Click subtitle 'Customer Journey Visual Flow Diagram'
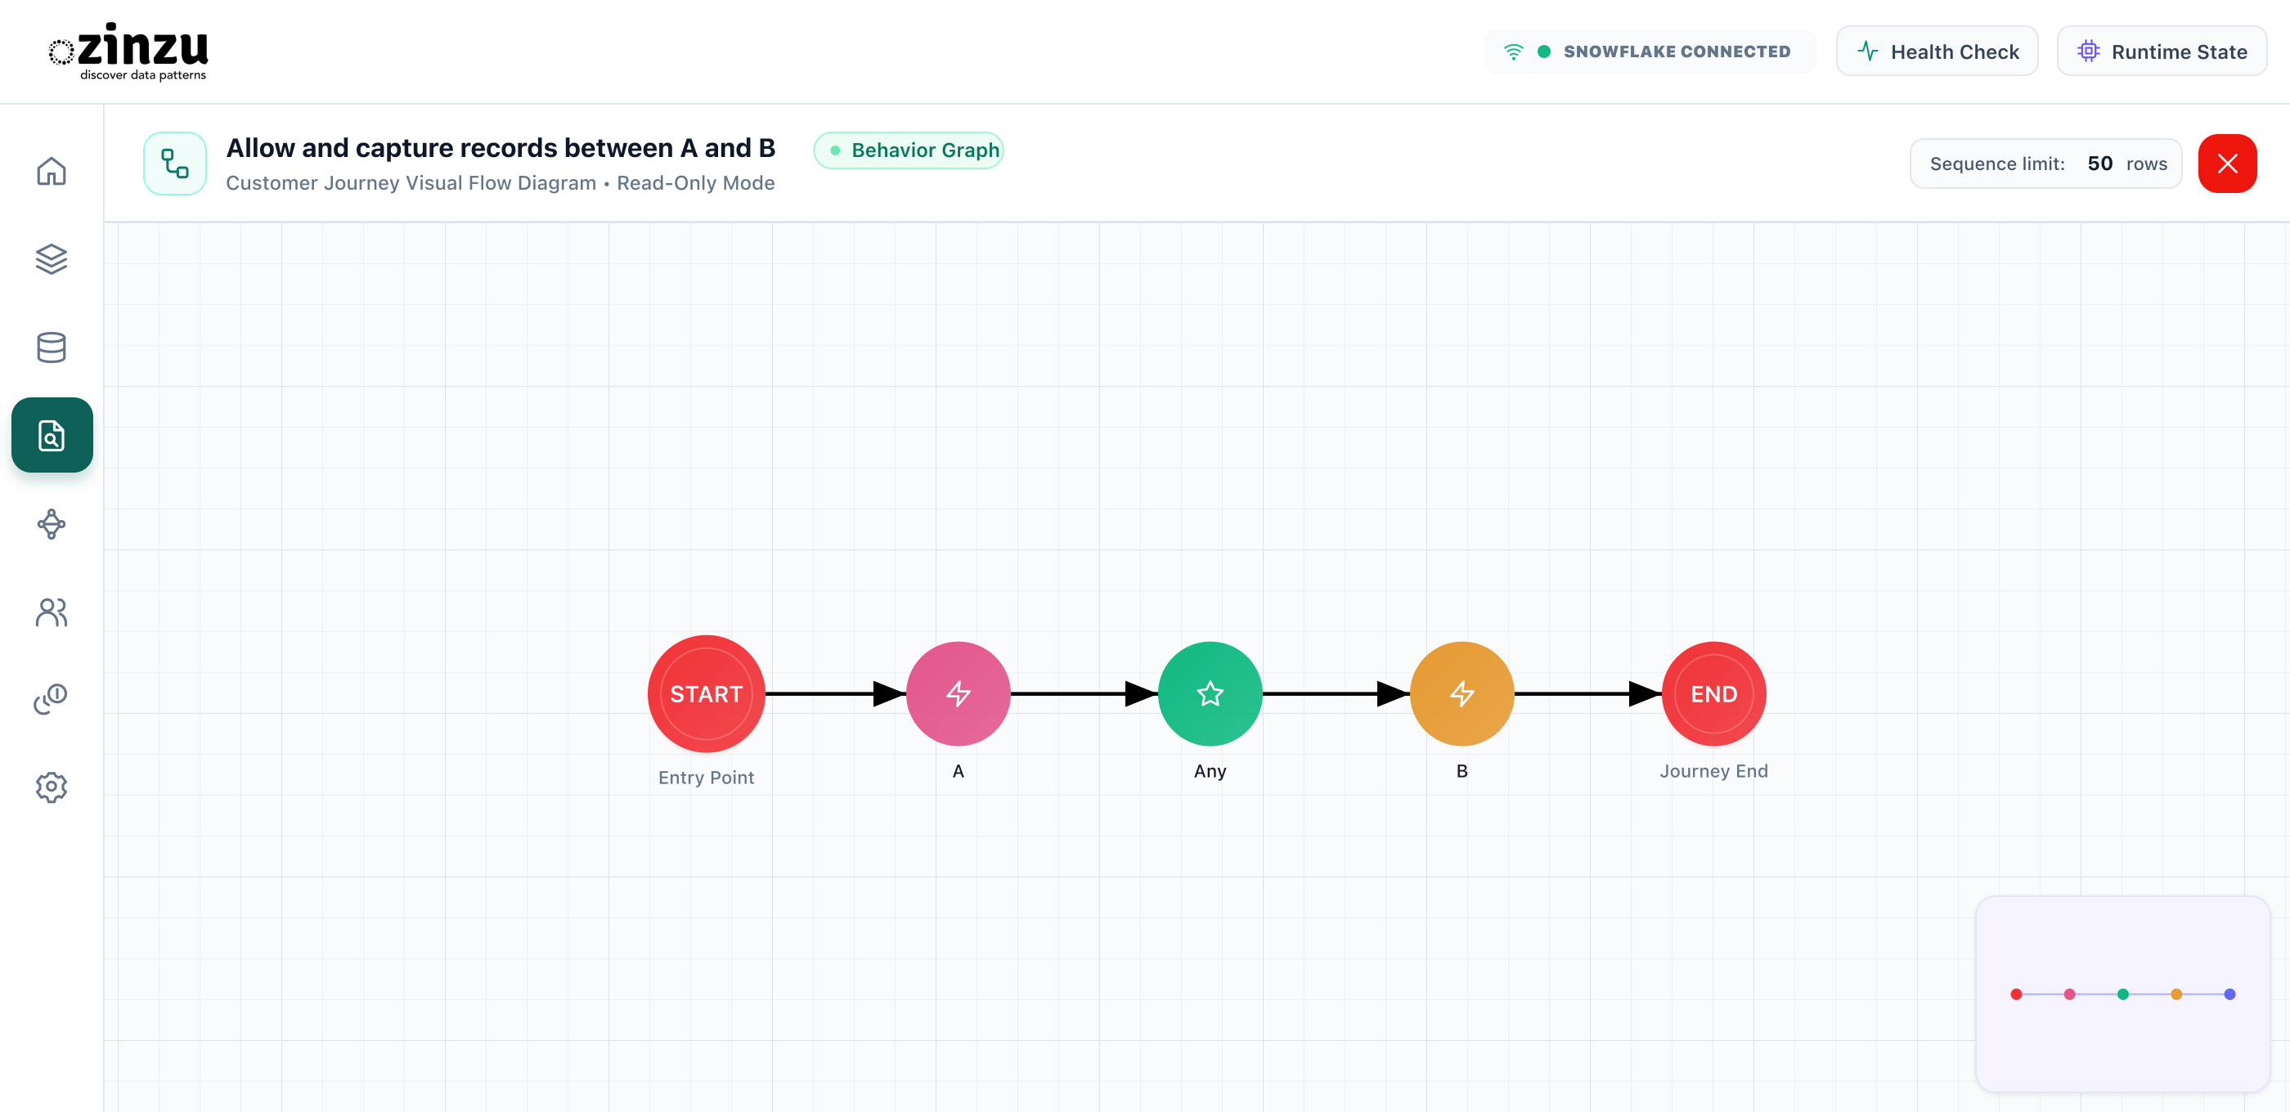 tap(411, 183)
